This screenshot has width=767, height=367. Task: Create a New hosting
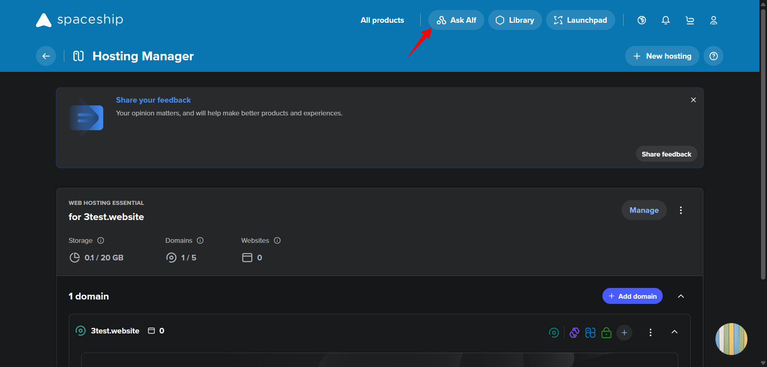(x=662, y=56)
